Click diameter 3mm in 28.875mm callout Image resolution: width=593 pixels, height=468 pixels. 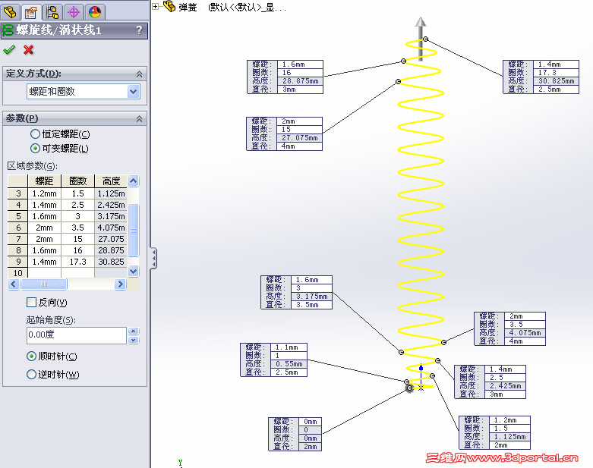[x=300, y=90]
